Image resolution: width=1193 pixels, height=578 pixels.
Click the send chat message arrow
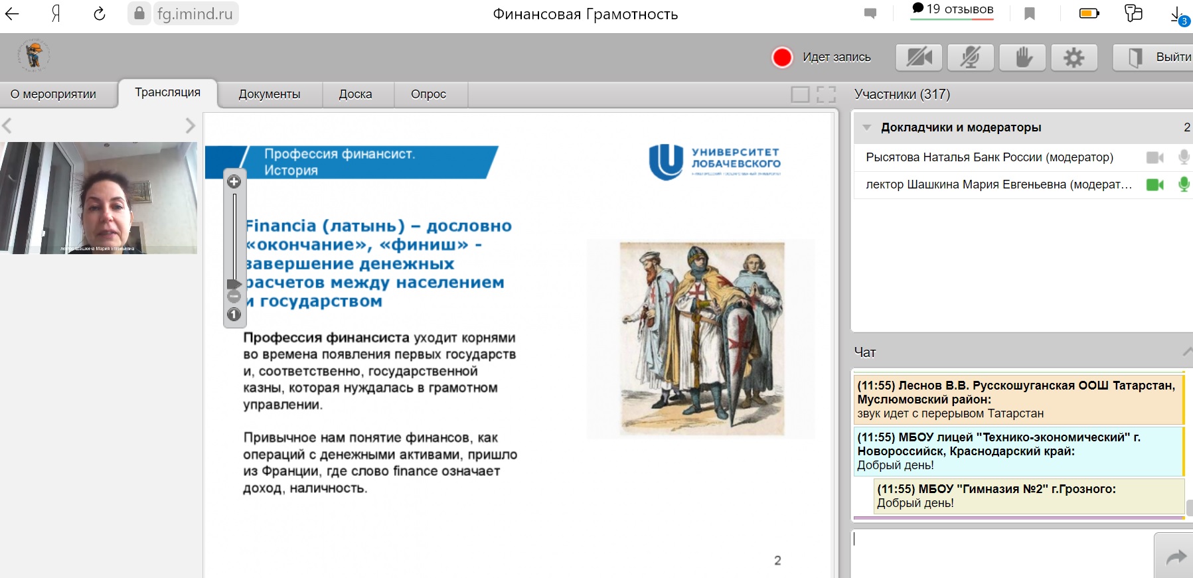point(1175,557)
